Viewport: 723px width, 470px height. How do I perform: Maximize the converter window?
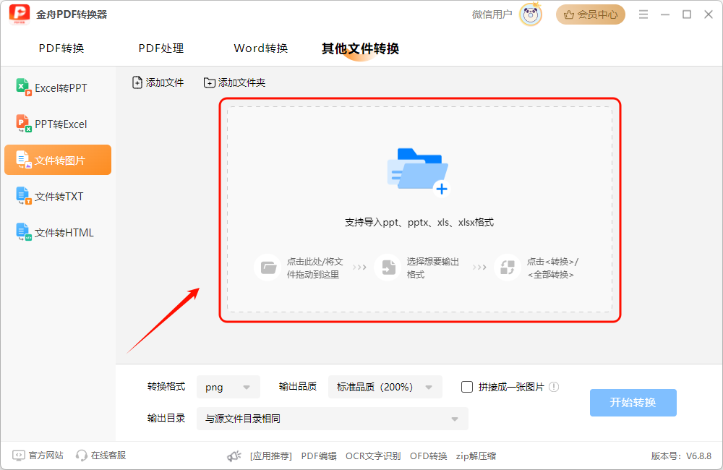tap(687, 14)
